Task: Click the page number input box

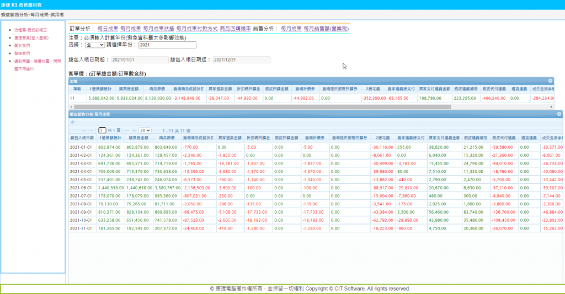Action: pyautogui.click(x=102, y=130)
